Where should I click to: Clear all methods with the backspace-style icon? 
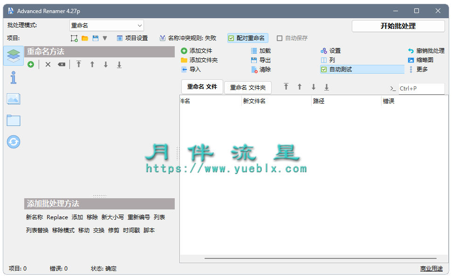(62, 64)
